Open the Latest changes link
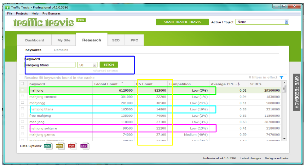Image resolution: width=306 pixels, height=167 pixels. coord(250,158)
